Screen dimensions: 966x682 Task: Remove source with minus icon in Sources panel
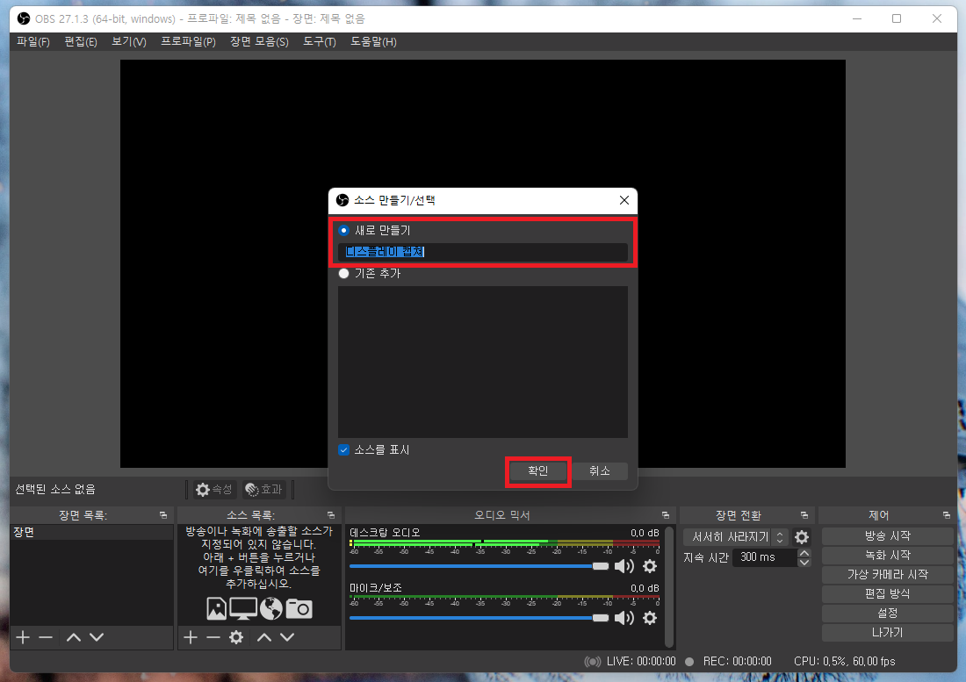point(213,637)
